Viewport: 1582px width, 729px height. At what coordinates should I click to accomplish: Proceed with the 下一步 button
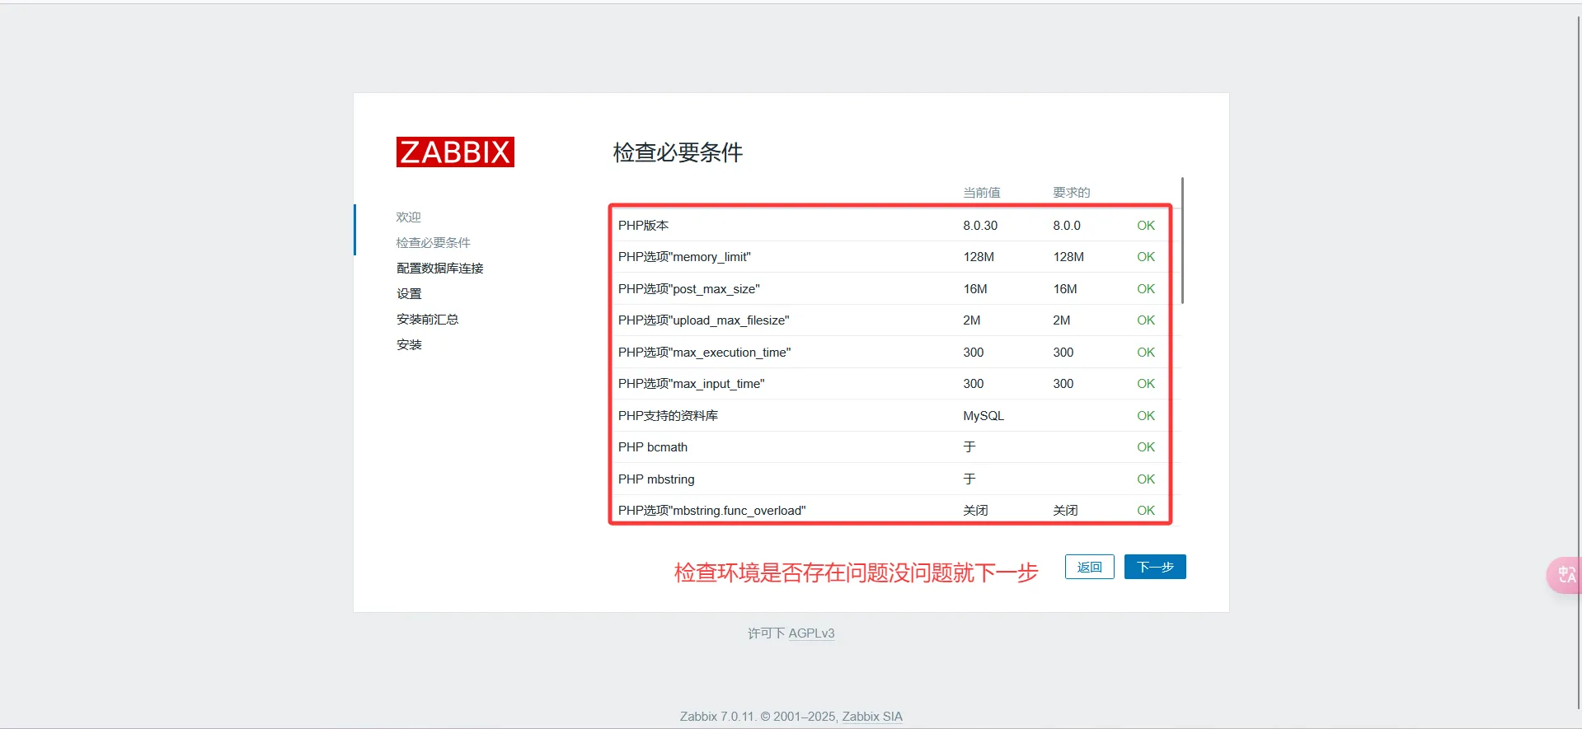(x=1155, y=567)
